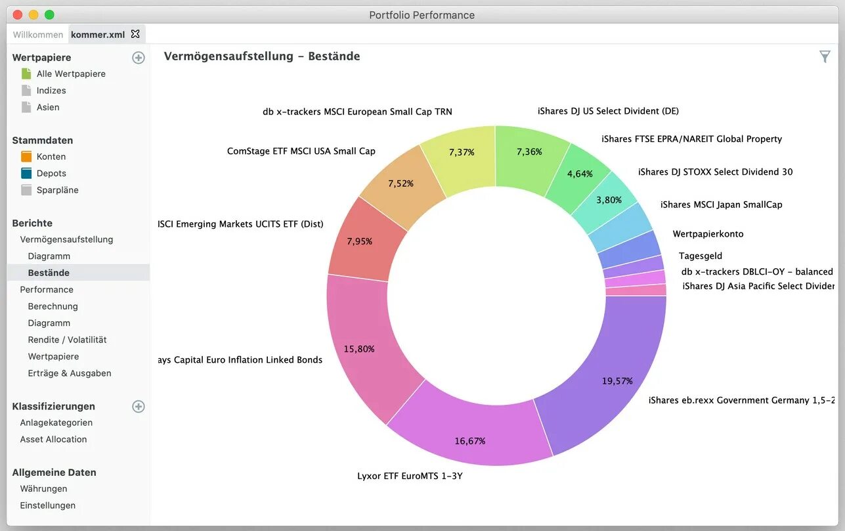Image resolution: width=845 pixels, height=531 pixels.
Task: Click the iShares DJ Asia Pacific Select label
Action: click(x=758, y=286)
